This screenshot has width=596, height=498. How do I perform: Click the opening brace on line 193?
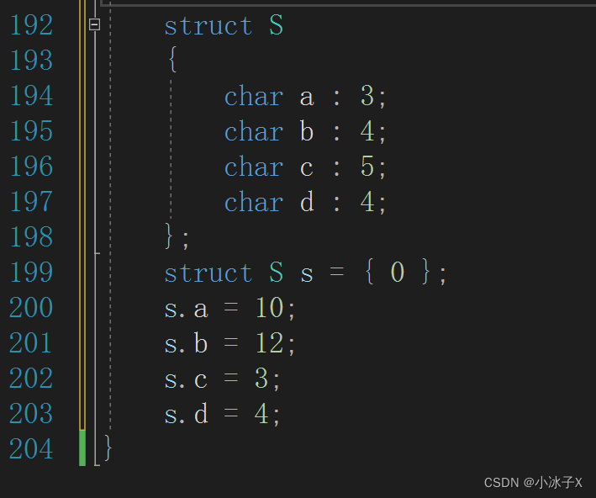(172, 59)
